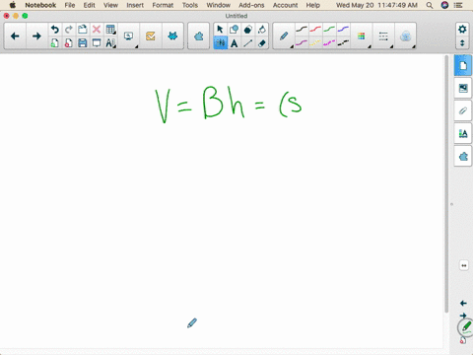Viewport: 473px width, 355px height.
Task: Open the pen type dropdown
Action: [284, 36]
